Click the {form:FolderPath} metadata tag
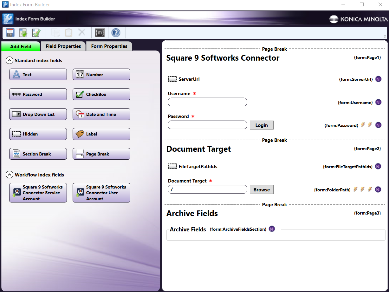This screenshot has height=292, width=389. 332,190
